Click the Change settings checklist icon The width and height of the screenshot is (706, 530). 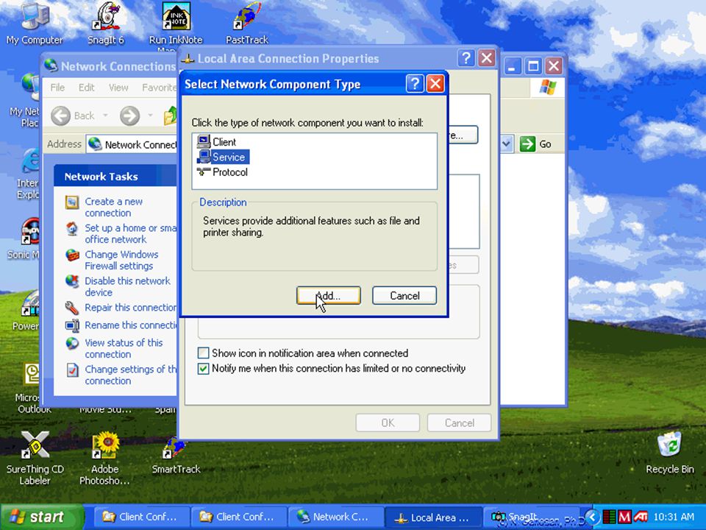[x=72, y=370]
